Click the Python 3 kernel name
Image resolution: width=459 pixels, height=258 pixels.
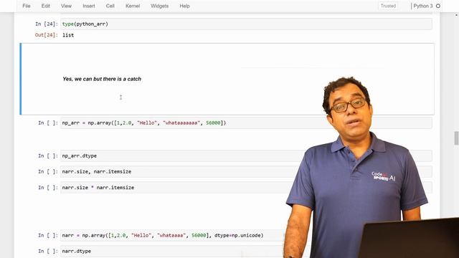(x=422, y=6)
